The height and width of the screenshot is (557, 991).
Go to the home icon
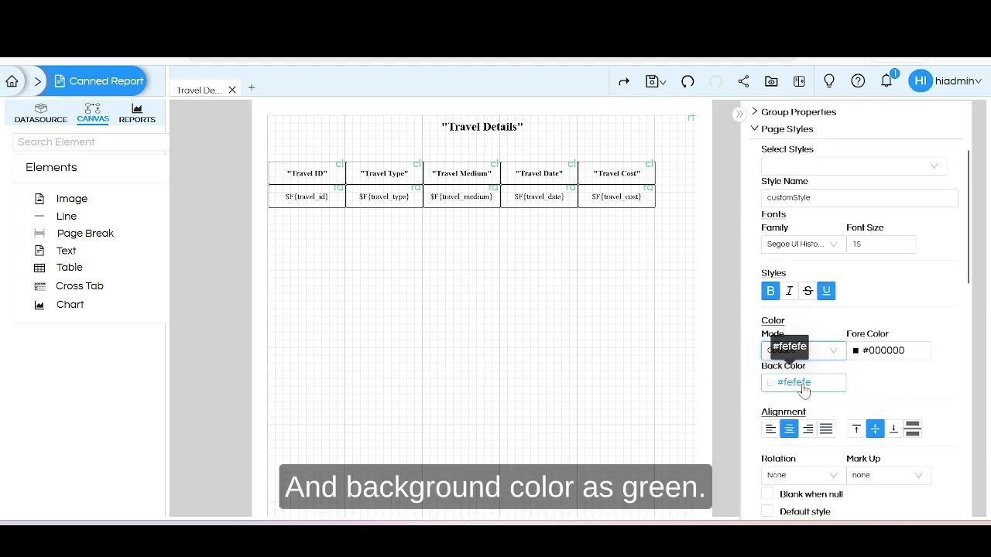pos(12,81)
